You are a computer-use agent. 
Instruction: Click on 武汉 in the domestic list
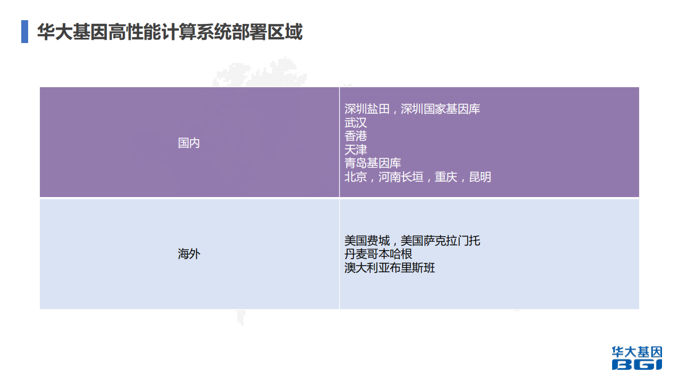tap(353, 122)
